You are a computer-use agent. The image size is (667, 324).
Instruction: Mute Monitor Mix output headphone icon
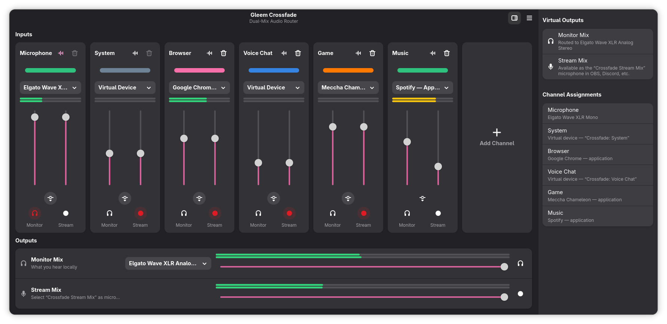[x=520, y=263]
